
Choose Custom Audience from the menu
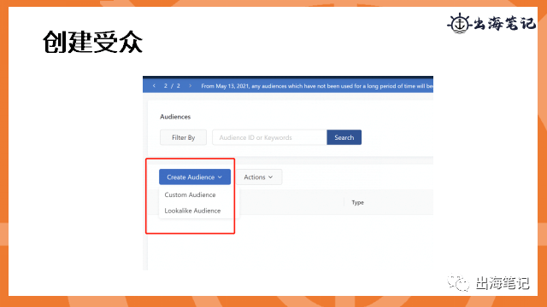coord(190,195)
